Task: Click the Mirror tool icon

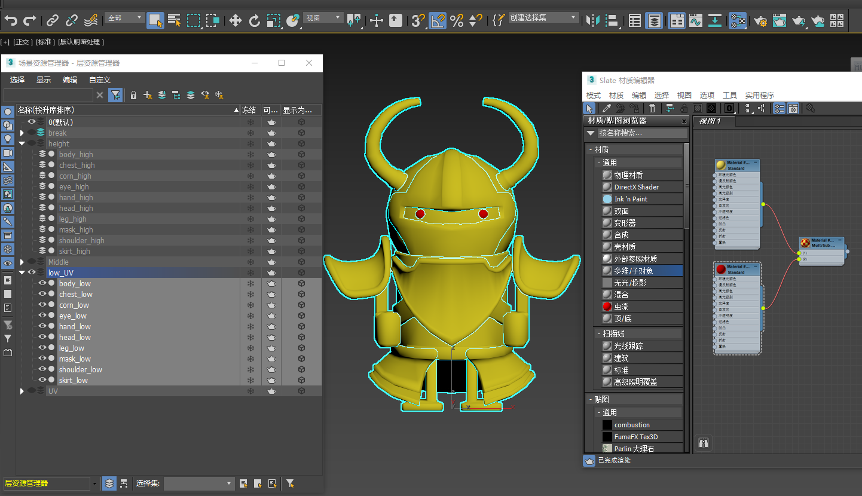Action: pos(592,20)
